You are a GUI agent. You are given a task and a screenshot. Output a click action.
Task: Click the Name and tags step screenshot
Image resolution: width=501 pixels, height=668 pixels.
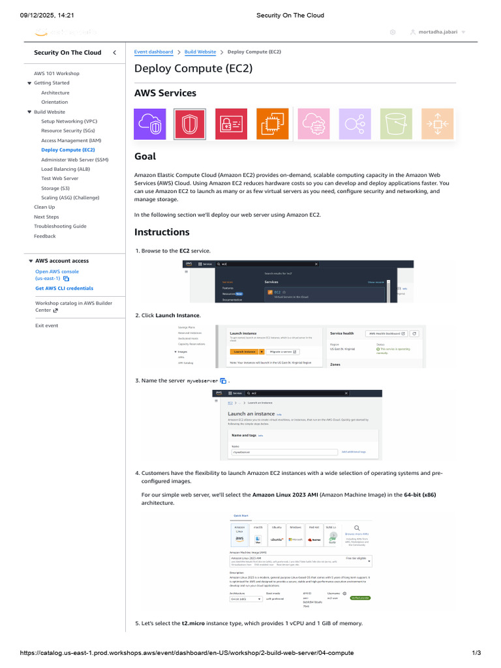pos(297,425)
